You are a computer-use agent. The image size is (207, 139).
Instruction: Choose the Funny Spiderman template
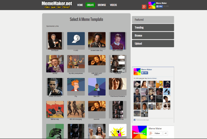pyautogui.click(x=118, y=110)
